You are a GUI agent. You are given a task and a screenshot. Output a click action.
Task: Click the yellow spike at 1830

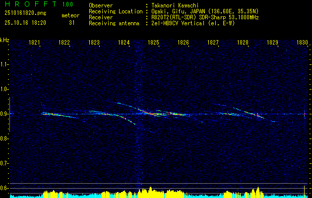(x=305, y=192)
